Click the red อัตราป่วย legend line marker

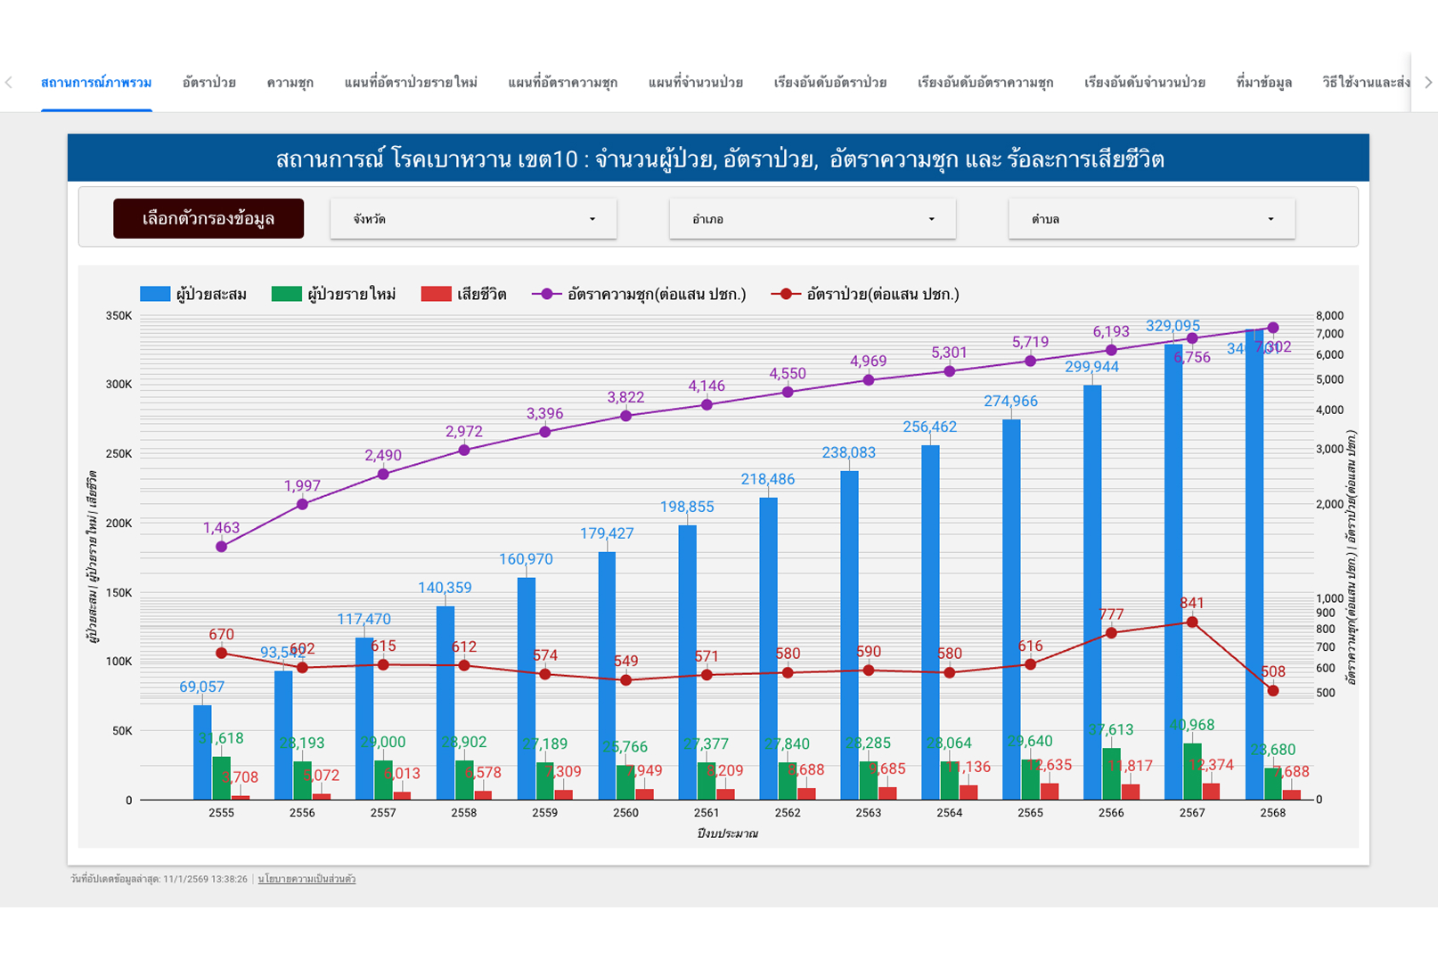pyautogui.click(x=785, y=295)
